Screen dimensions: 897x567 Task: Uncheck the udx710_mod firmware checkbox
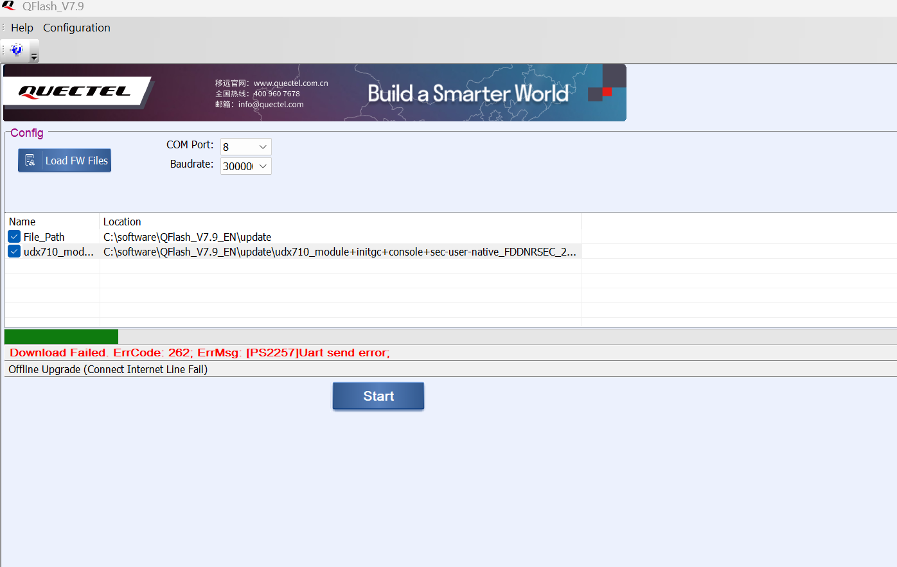point(14,252)
